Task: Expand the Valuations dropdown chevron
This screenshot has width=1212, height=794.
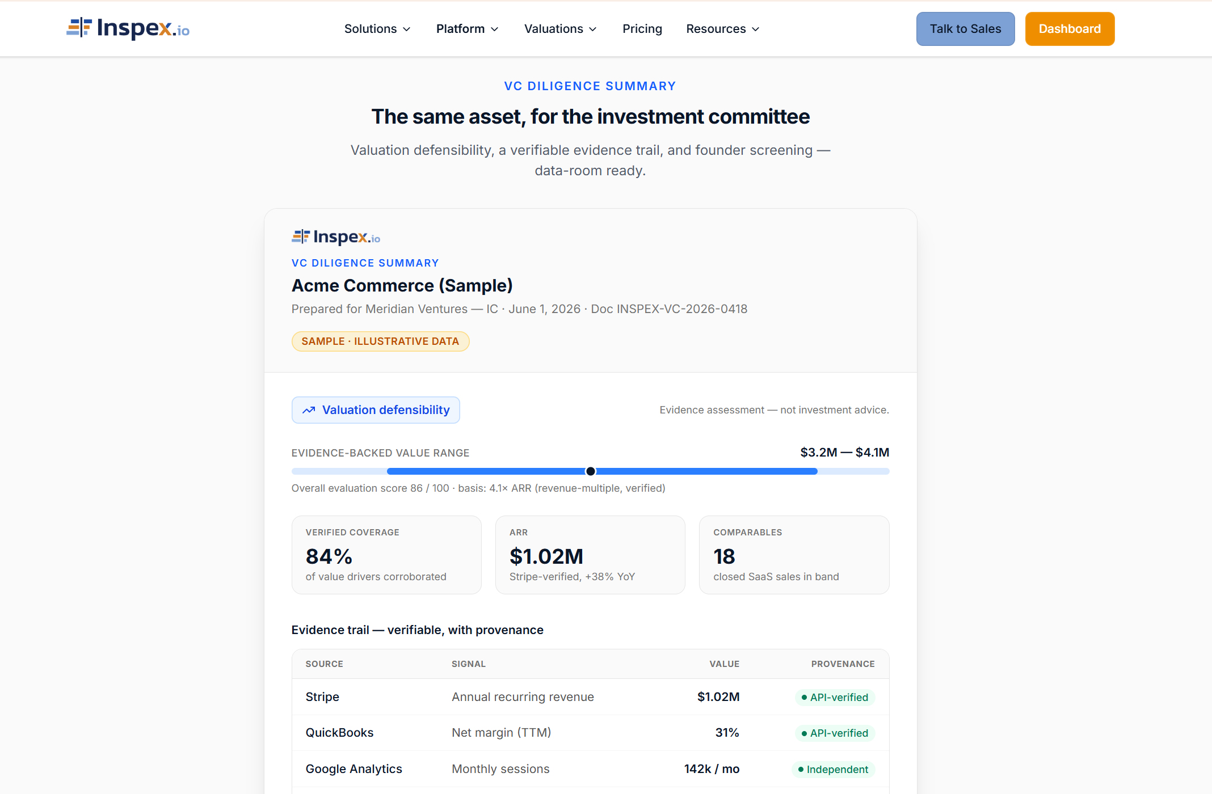Action: [x=593, y=29]
